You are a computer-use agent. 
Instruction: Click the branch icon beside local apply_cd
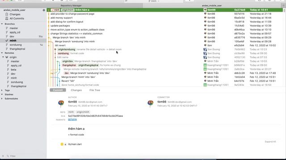(7, 32)
